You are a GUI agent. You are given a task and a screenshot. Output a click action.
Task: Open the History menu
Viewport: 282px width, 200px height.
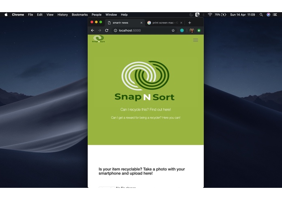click(x=62, y=15)
